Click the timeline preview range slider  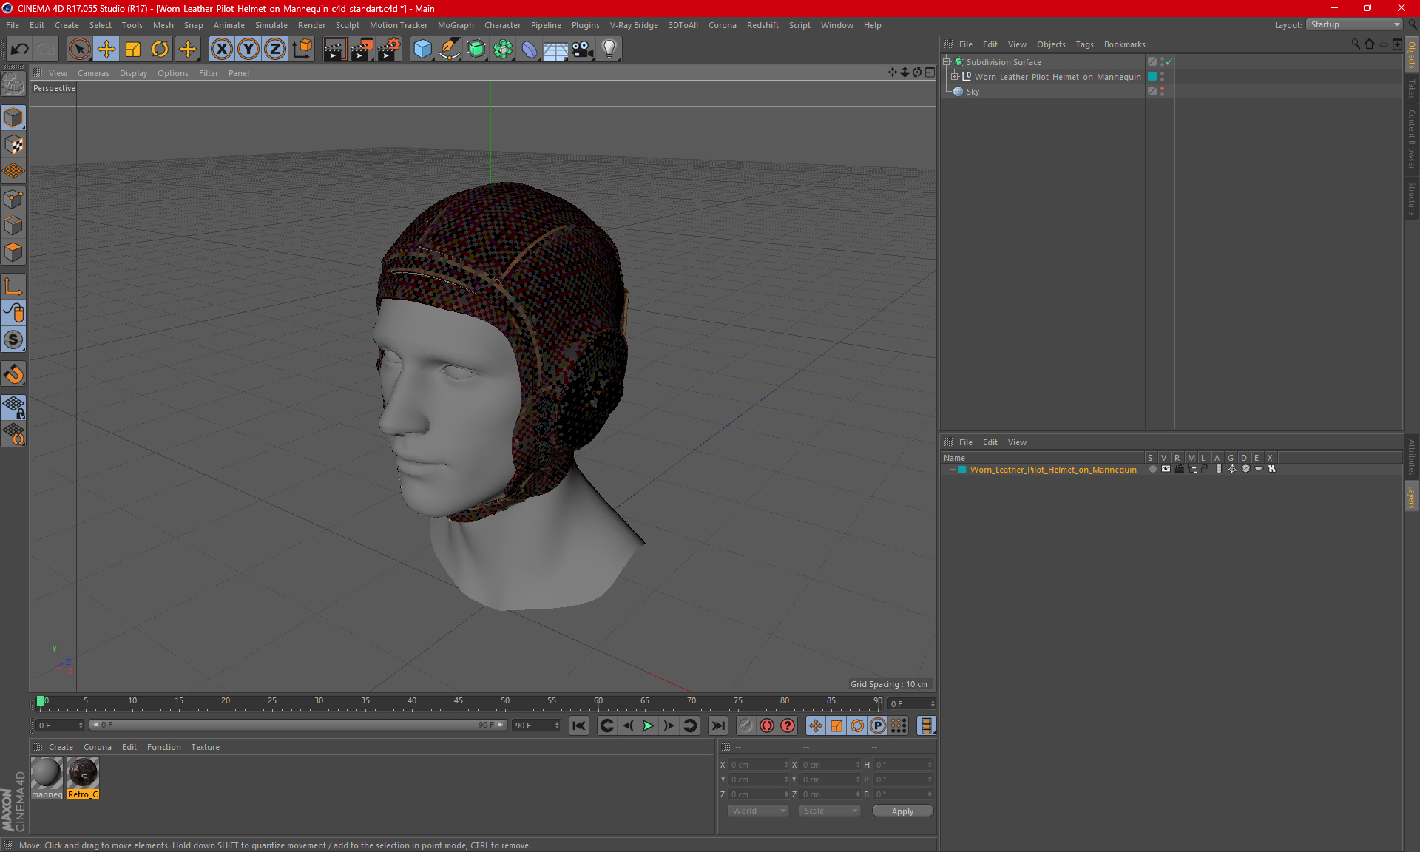pyautogui.click(x=297, y=725)
